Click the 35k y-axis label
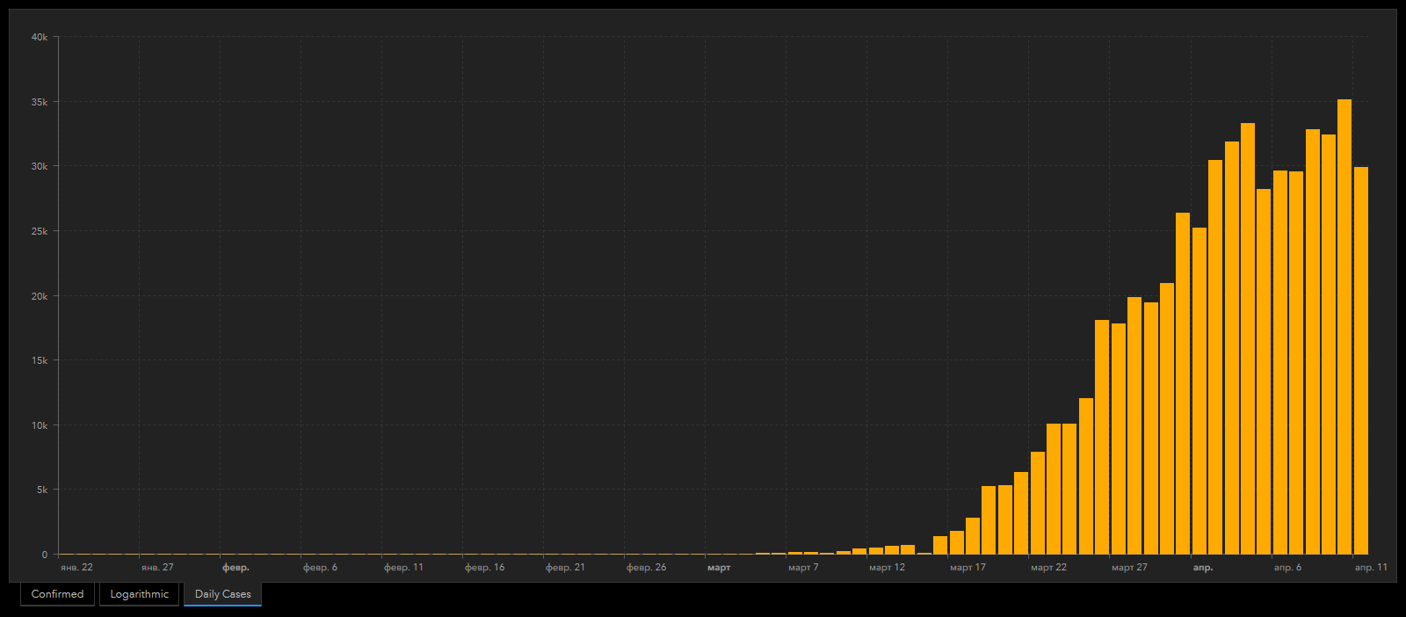1406x617 pixels. 40,102
